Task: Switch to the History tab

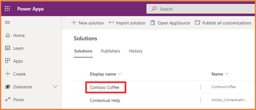Action: click(x=136, y=51)
